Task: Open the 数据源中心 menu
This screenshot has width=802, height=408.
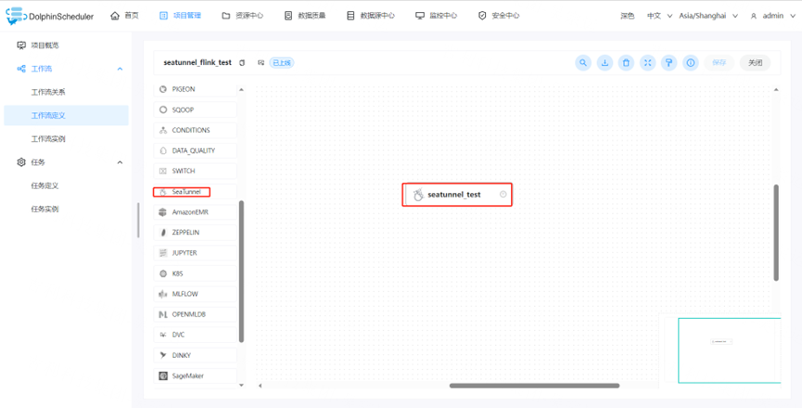Action: point(370,16)
